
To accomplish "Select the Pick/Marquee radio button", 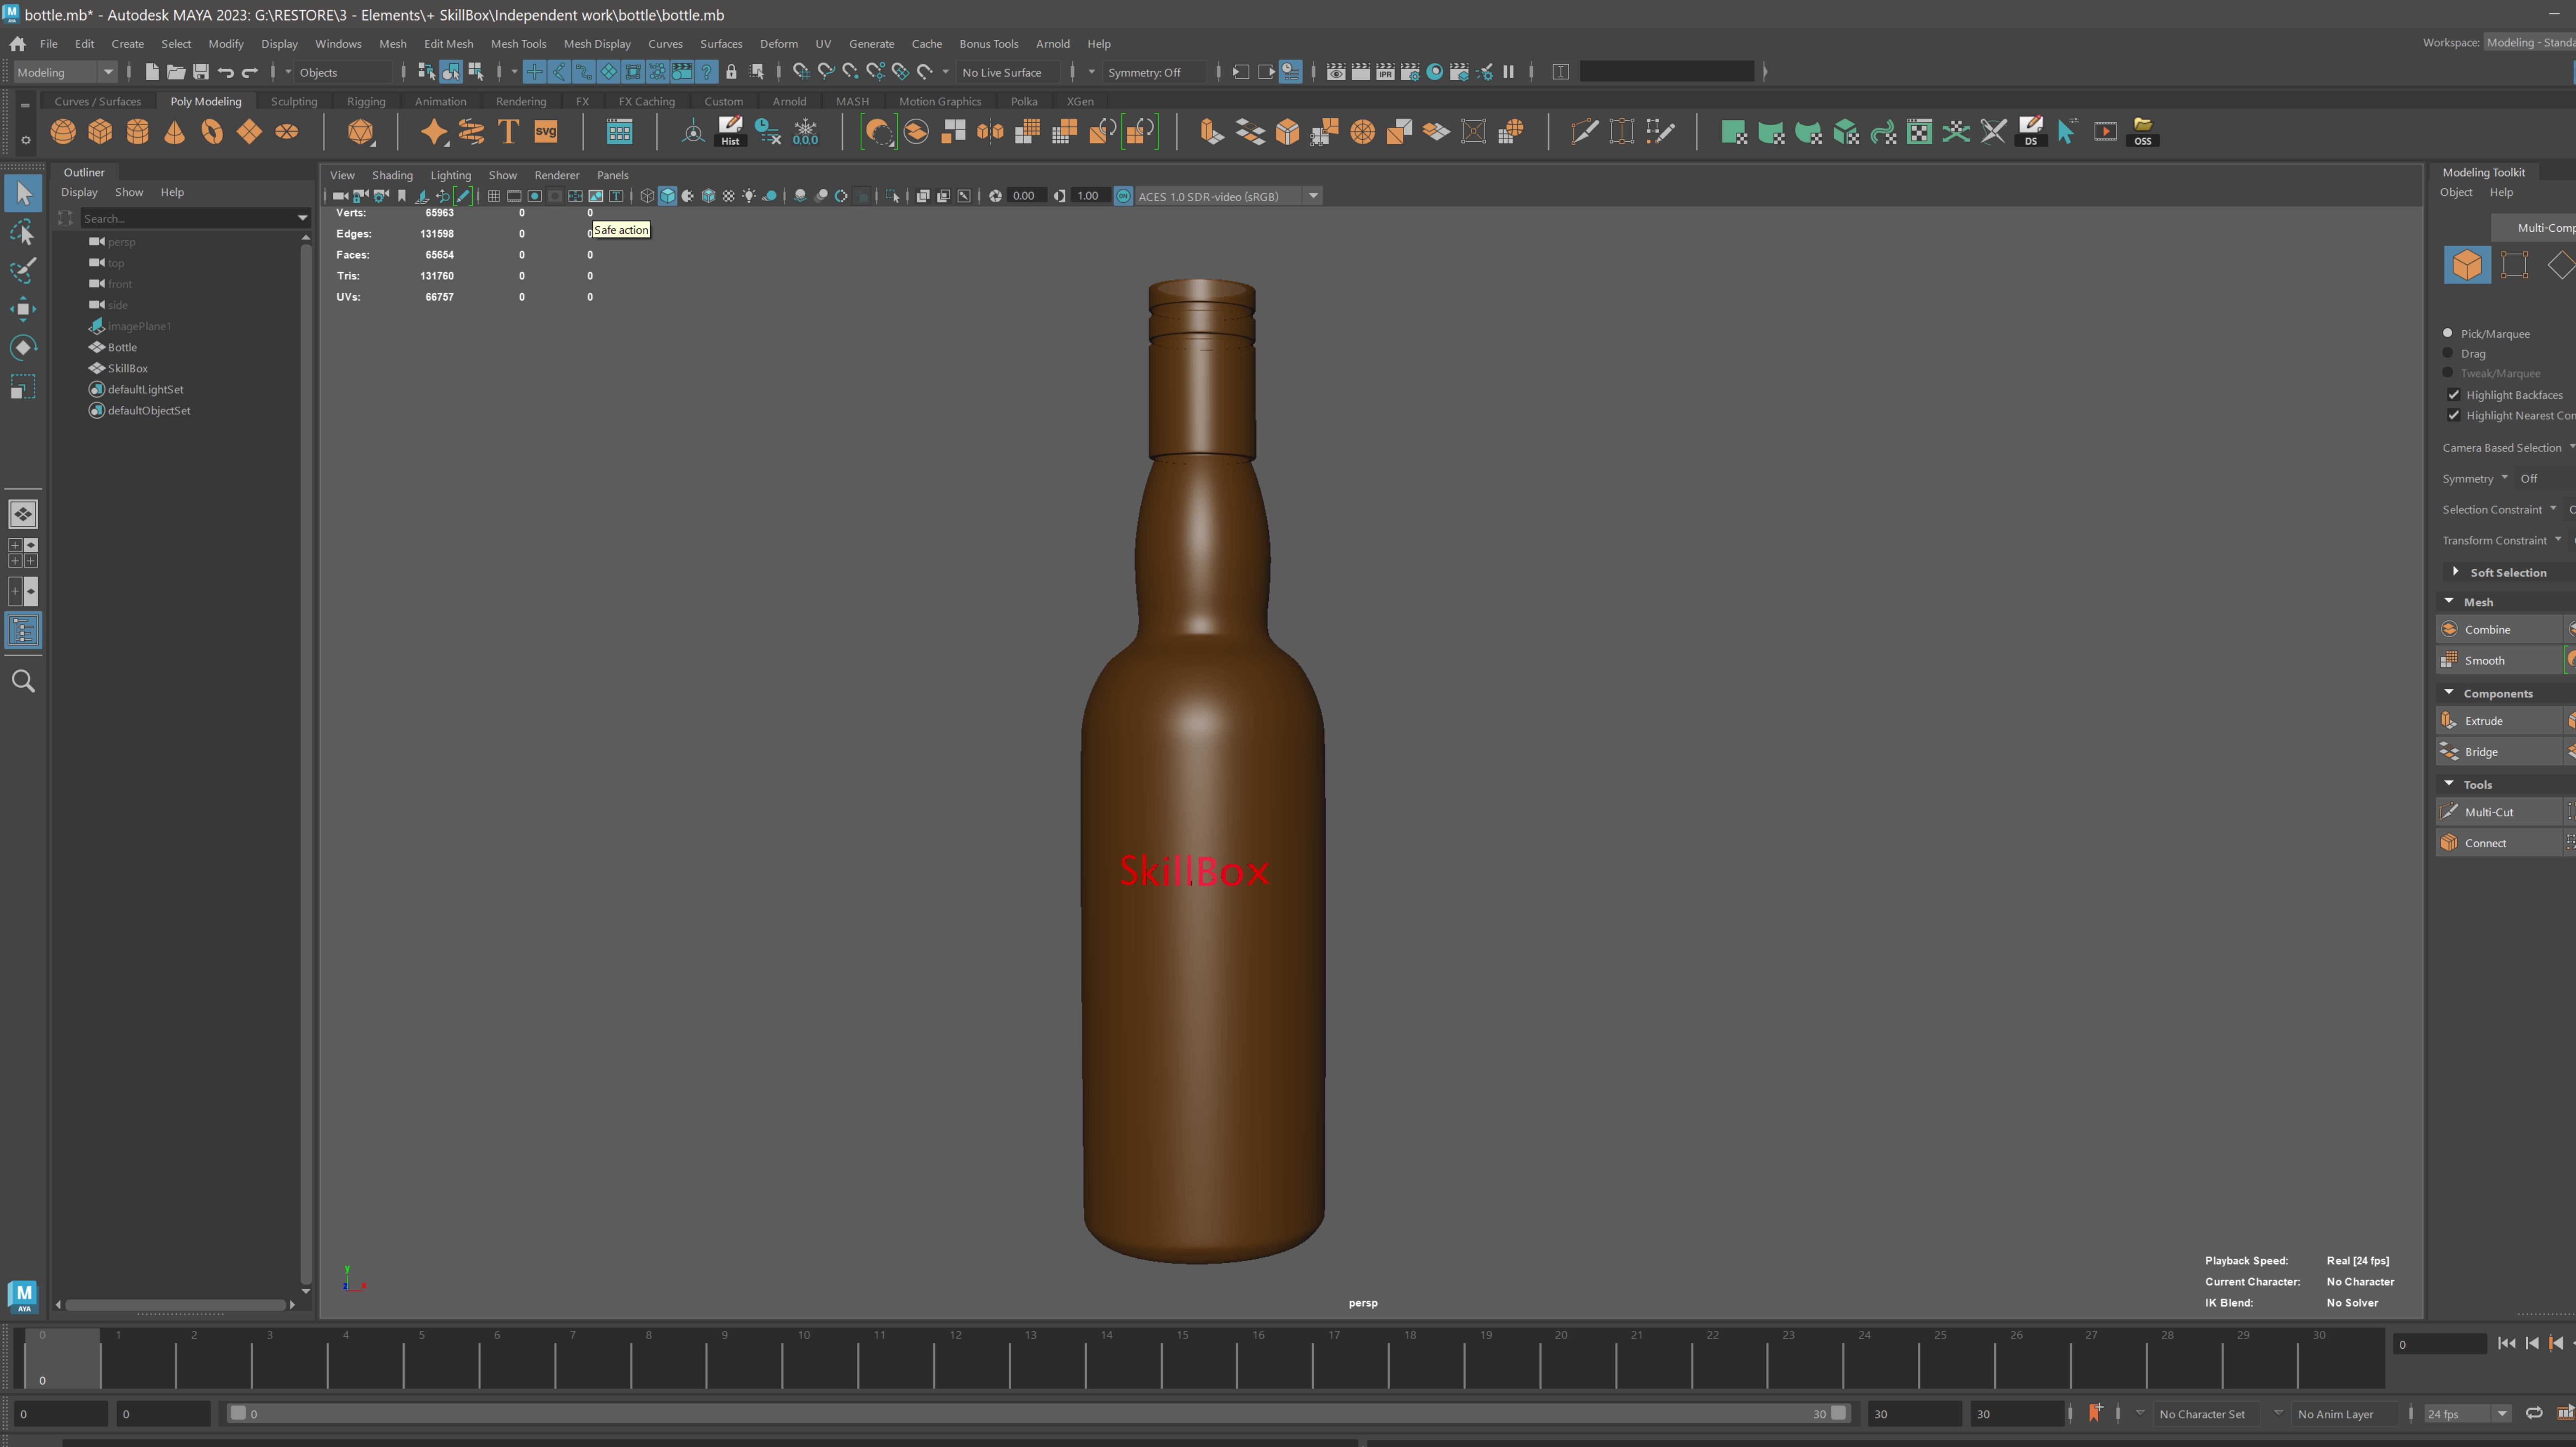I will coord(2448,333).
